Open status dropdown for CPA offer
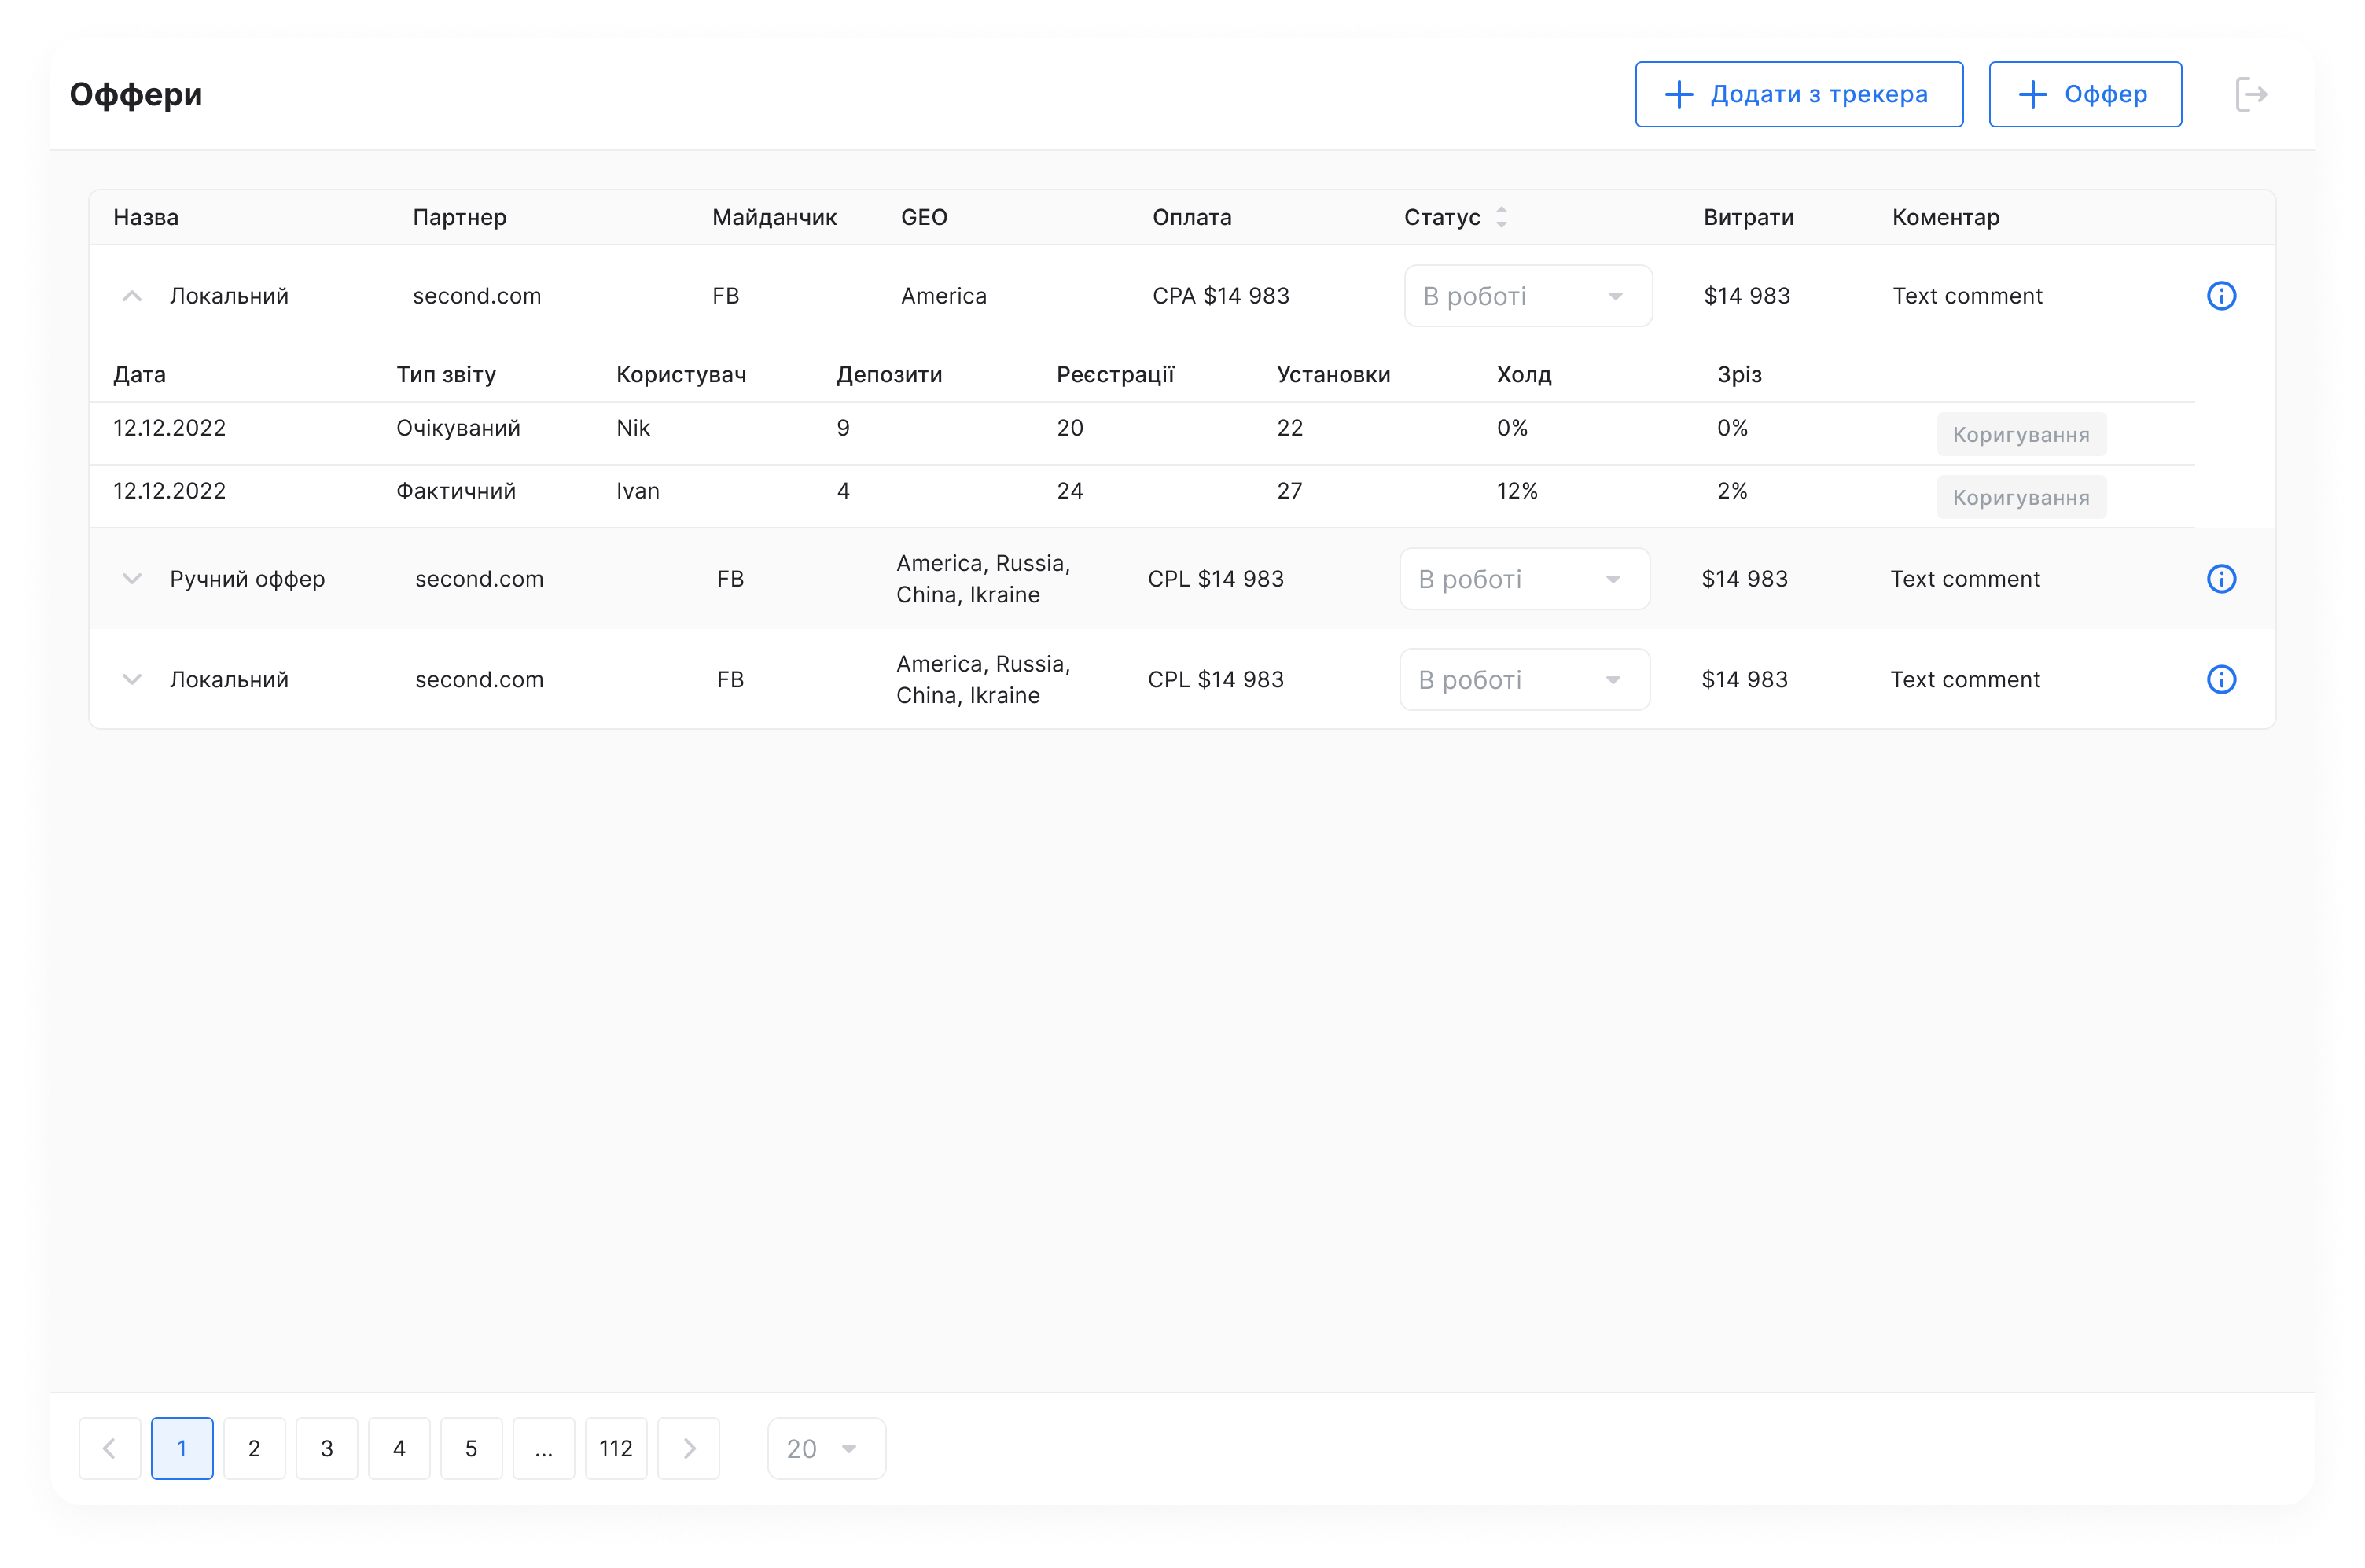The image size is (2365, 1568). click(1528, 296)
